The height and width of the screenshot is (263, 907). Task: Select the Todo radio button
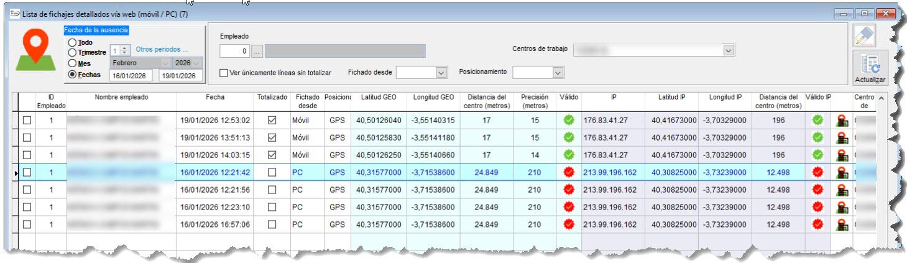73,42
